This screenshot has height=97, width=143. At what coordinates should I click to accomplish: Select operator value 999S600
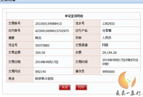pos(108,72)
